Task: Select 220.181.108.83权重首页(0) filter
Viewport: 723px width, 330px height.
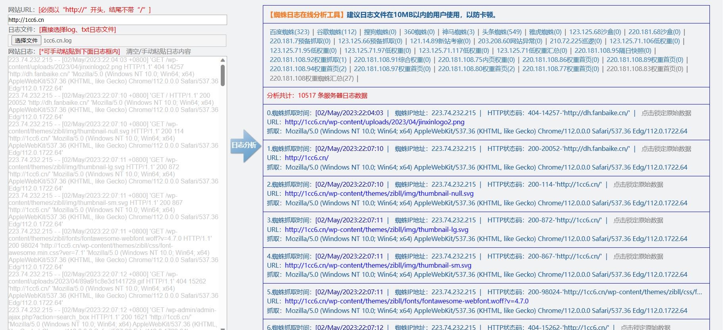Action: click(x=645, y=69)
